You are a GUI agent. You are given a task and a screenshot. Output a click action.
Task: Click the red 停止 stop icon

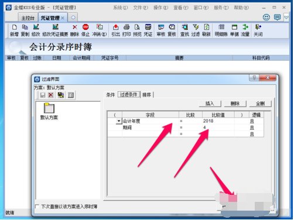pos(86,30)
